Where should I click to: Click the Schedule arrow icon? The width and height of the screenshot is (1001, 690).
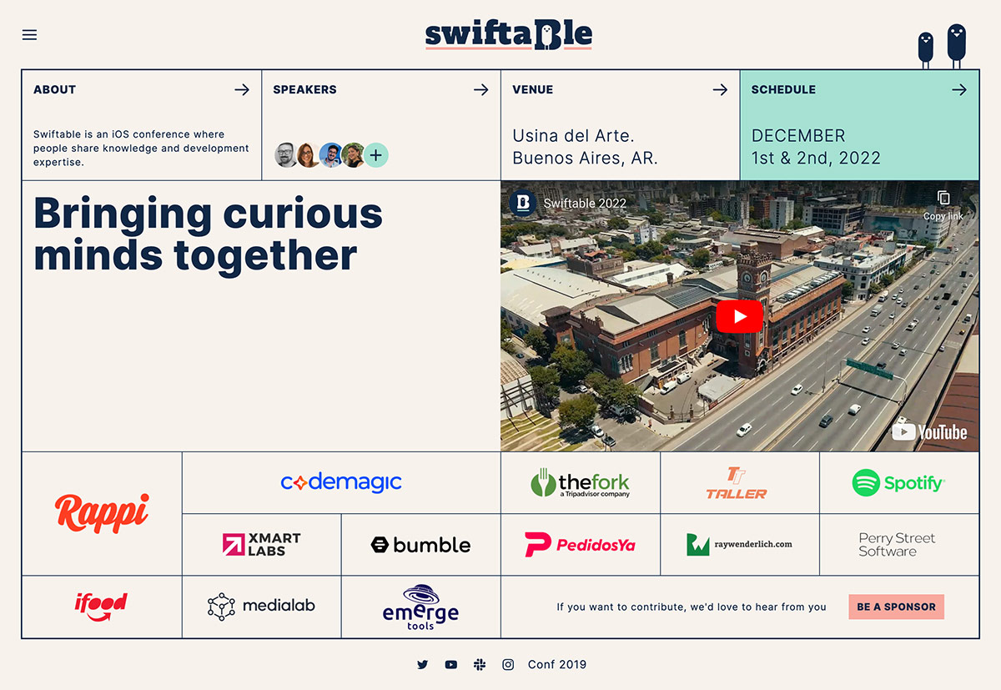click(x=959, y=89)
